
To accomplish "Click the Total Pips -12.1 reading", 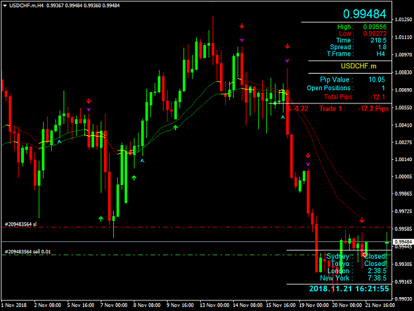I will tap(378, 97).
